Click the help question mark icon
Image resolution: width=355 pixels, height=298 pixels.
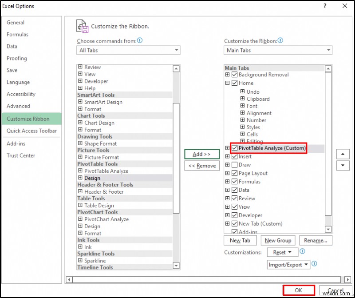click(324, 6)
